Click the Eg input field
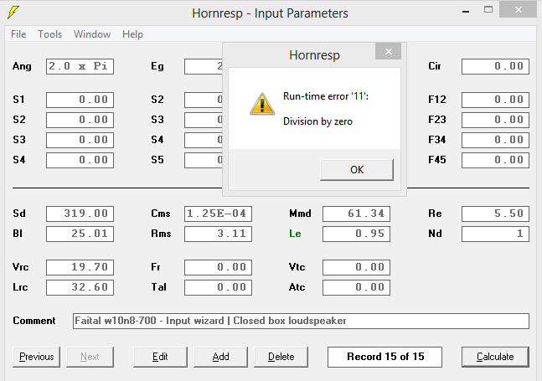542x381 pixels. coord(204,66)
